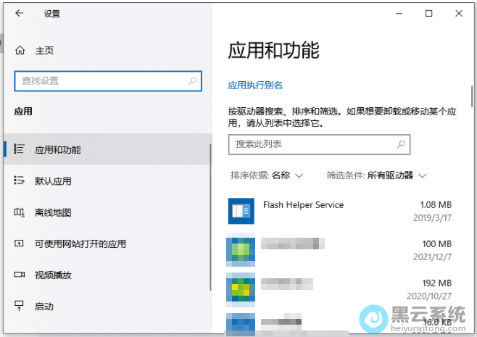Click the 应用和功能 list icon in sidebar

pyautogui.click(x=20, y=149)
